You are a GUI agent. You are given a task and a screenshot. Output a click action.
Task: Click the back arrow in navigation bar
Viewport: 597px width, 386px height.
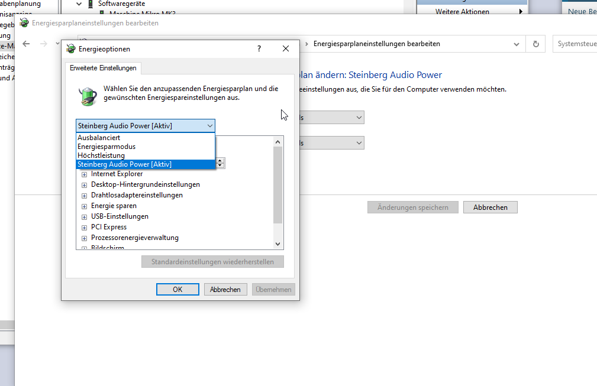26,44
